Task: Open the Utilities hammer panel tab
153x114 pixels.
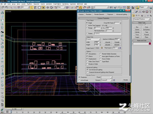Action: [x=150, y=12]
